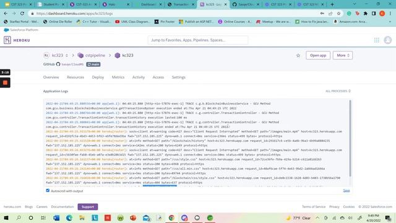
Task: Click the browser address bar URL
Action: pos(74,14)
